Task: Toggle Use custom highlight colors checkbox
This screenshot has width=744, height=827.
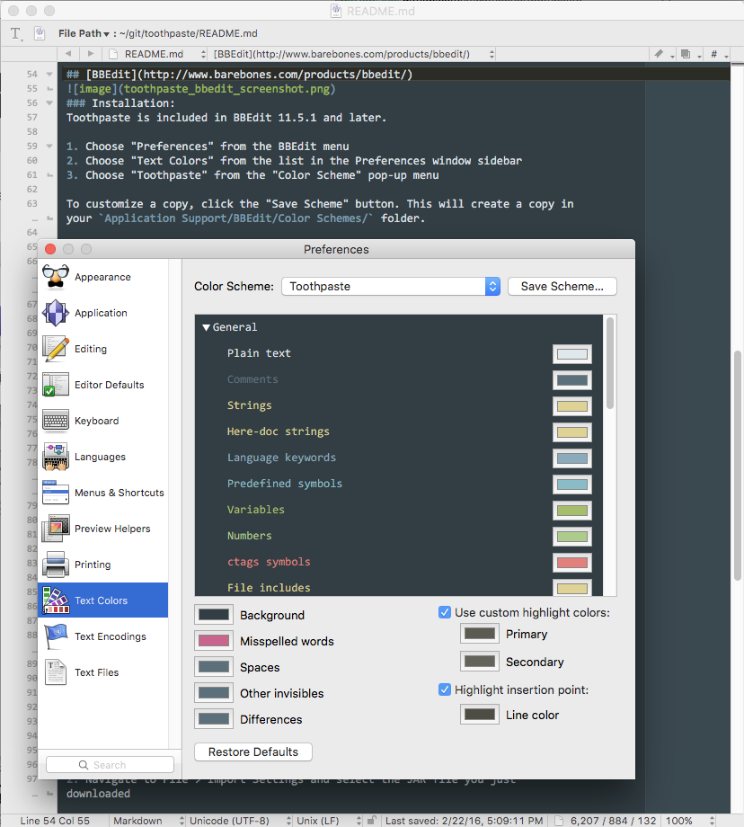Action: pyautogui.click(x=445, y=612)
